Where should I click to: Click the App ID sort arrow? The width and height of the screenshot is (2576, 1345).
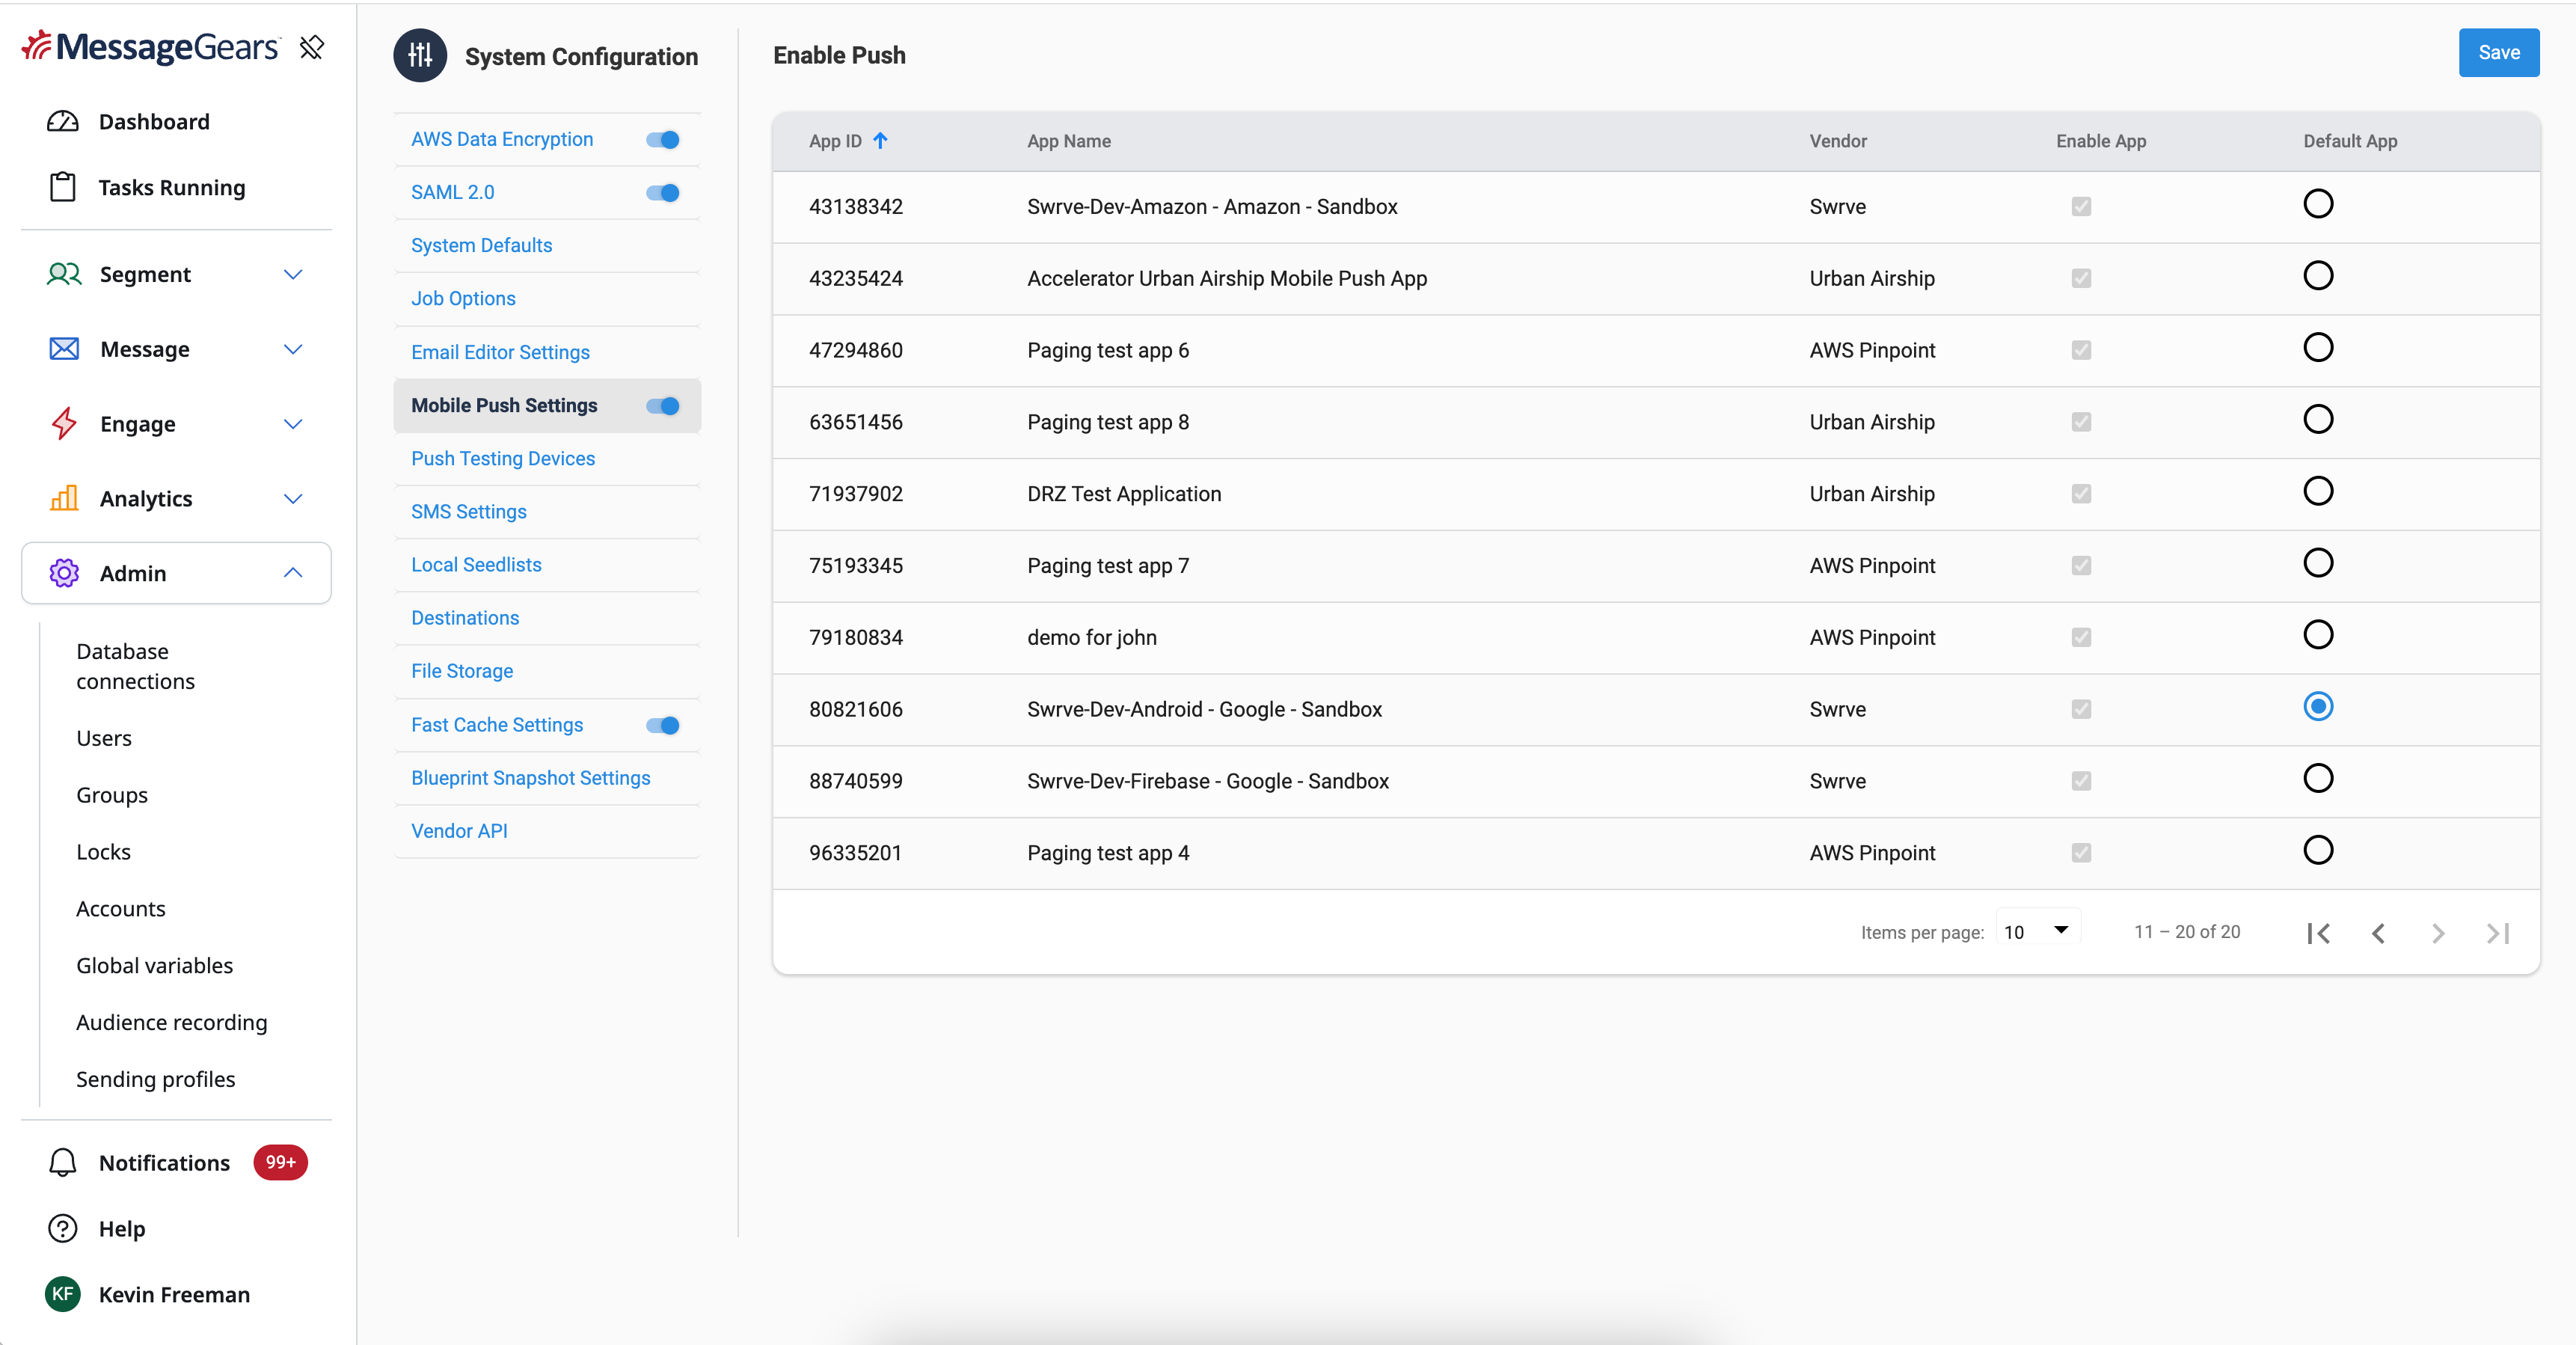[880, 141]
